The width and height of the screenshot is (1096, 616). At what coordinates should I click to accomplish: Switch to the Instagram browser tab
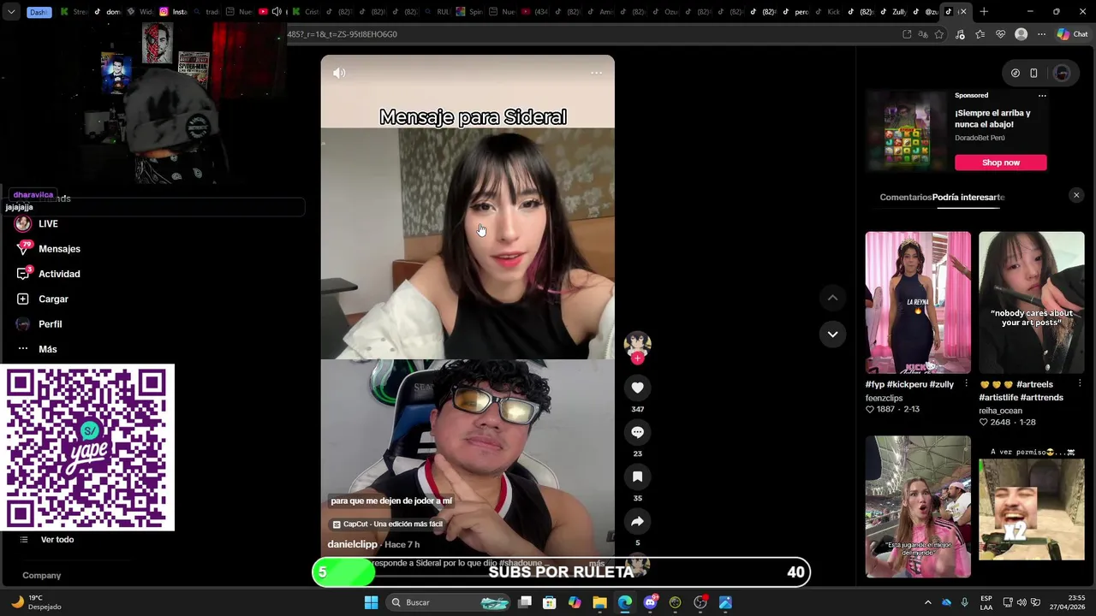tap(175, 12)
